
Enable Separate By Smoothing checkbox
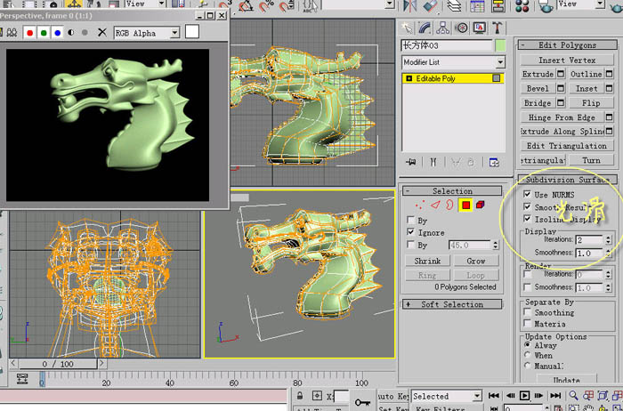point(528,312)
